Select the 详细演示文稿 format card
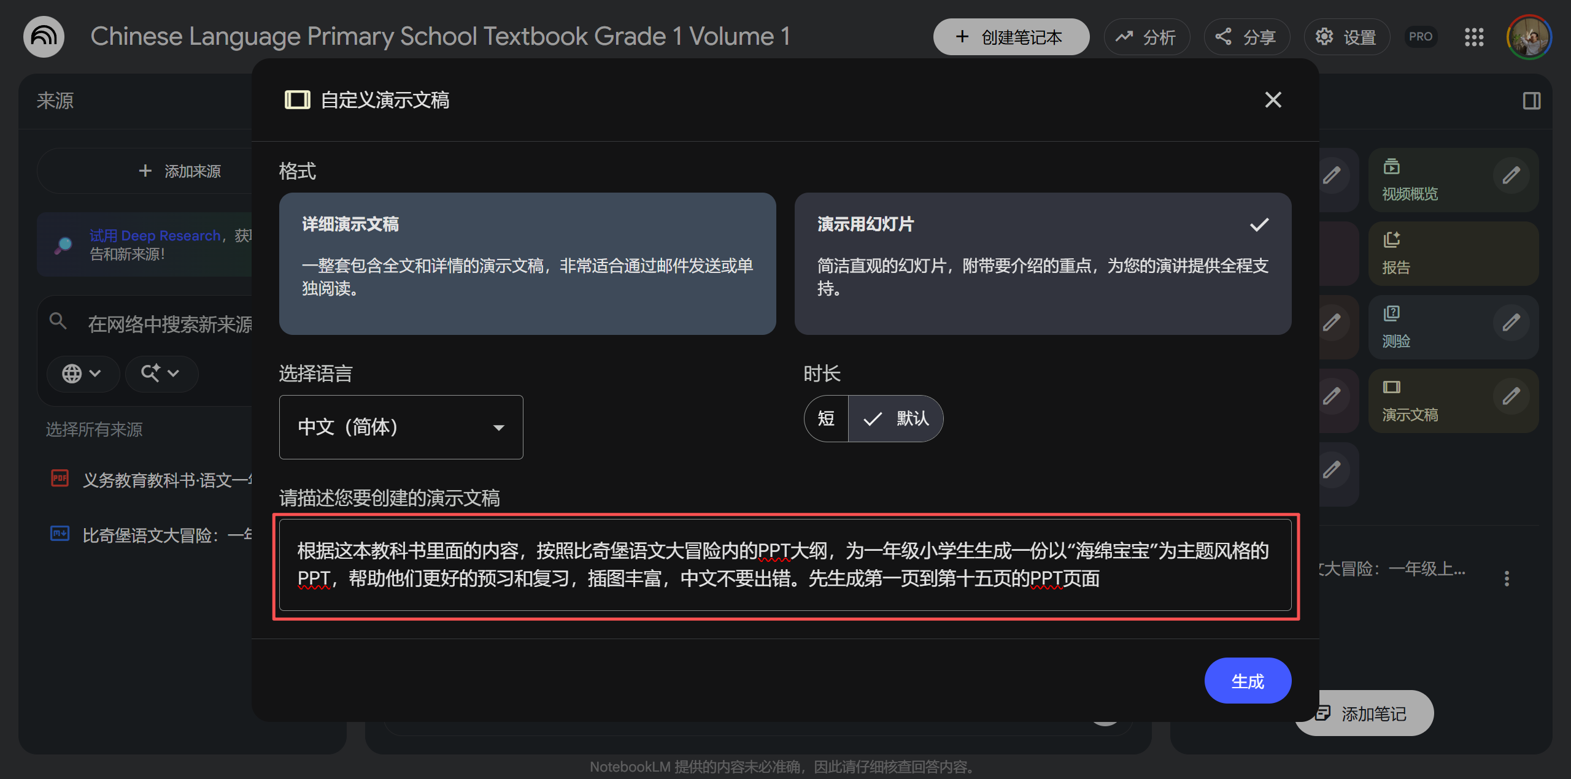Screen dimensions: 1571x779 [527, 264]
